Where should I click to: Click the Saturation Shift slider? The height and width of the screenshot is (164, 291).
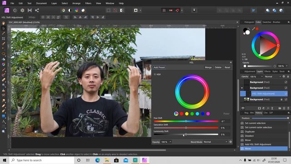(186, 128)
